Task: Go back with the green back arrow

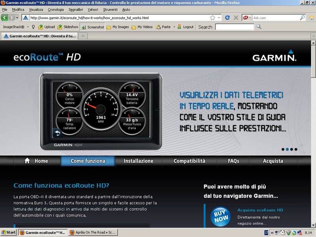Action: (4, 18)
